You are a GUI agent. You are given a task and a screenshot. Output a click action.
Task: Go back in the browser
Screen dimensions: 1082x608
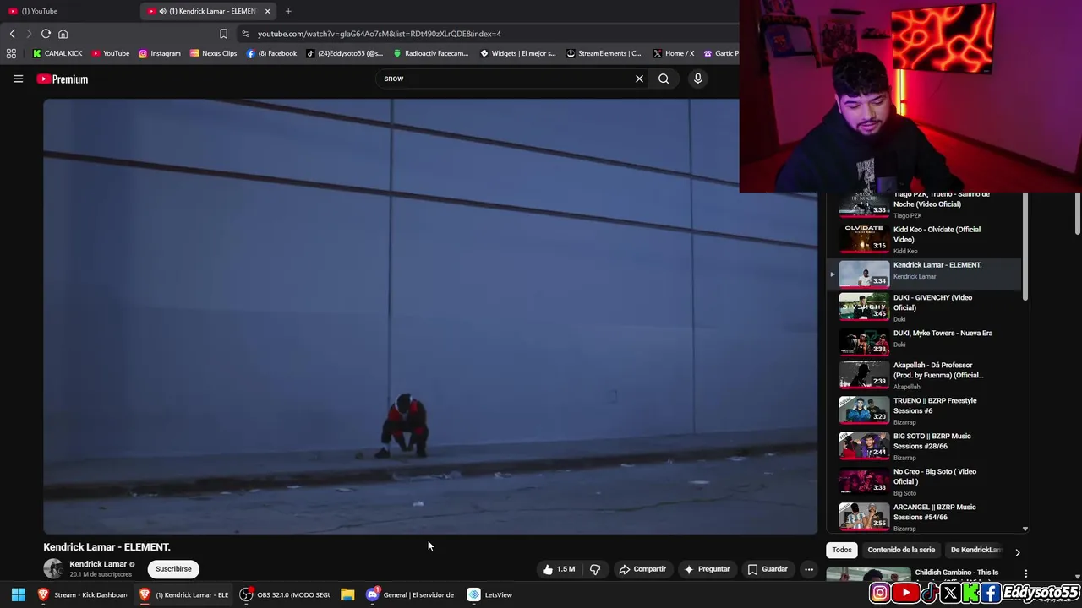(x=12, y=34)
